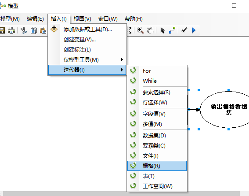Select the 工作空间(W) iterator

(x=157, y=186)
